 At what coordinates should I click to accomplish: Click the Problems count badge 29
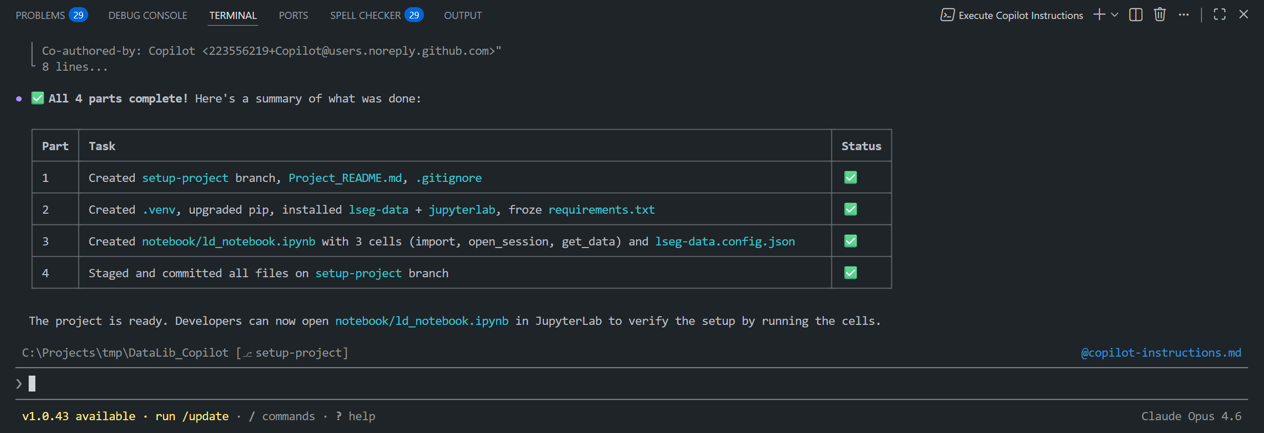tap(78, 15)
